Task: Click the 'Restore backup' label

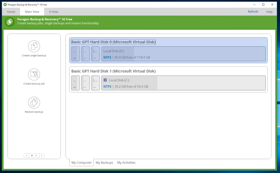Action: click(34, 112)
